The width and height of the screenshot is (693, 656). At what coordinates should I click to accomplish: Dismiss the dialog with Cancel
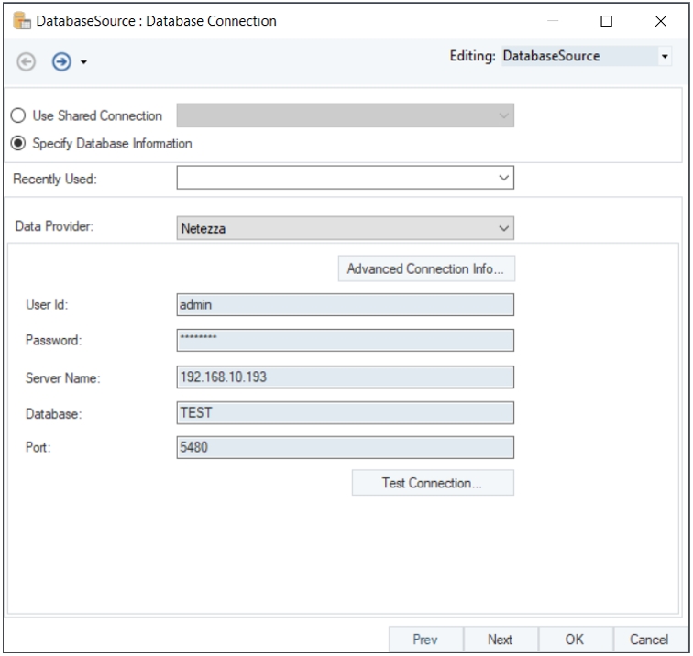point(648,640)
